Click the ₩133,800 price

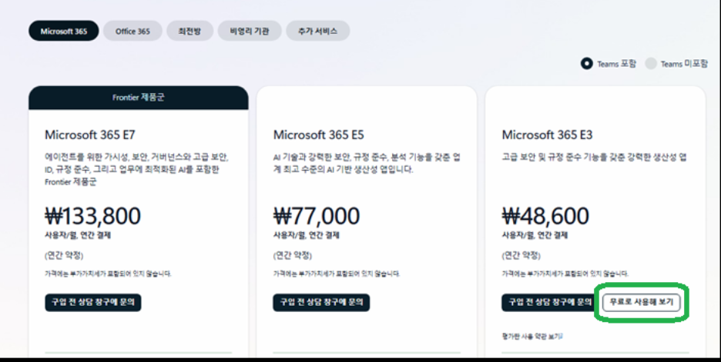pyautogui.click(x=93, y=216)
